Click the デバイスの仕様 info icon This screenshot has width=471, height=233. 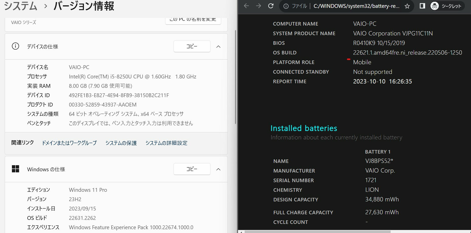[15, 46]
